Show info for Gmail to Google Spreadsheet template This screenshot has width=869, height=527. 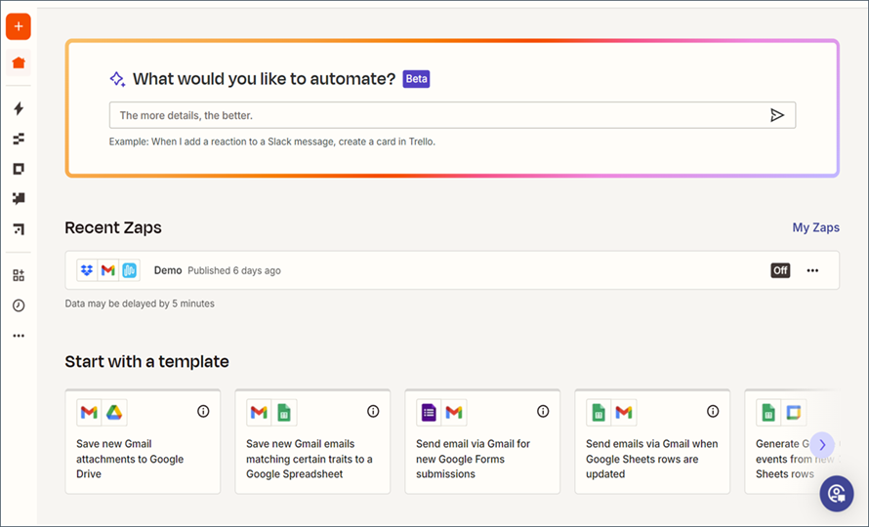click(x=373, y=412)
